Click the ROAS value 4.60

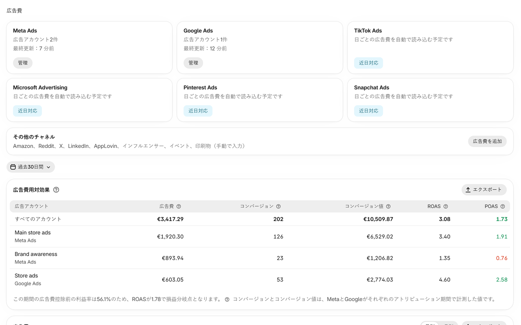point(444,279)
